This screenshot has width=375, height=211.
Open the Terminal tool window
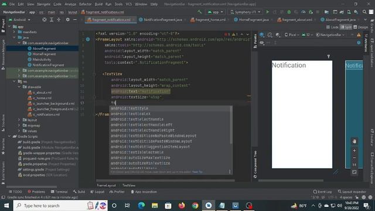[59, 192]
